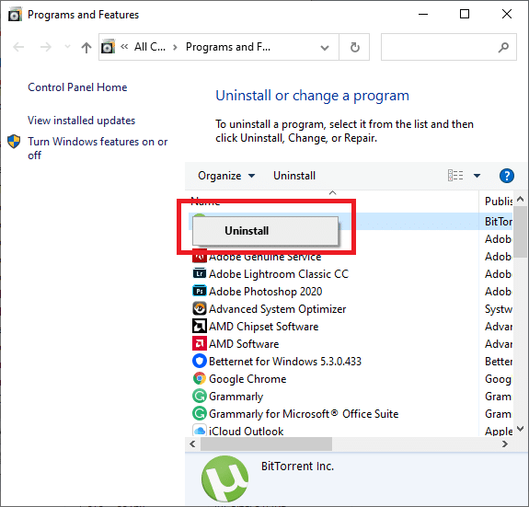Open Control Panel Home link

click(x=77, y=87)
